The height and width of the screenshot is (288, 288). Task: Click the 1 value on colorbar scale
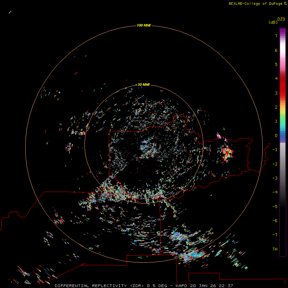coord(276,121)
